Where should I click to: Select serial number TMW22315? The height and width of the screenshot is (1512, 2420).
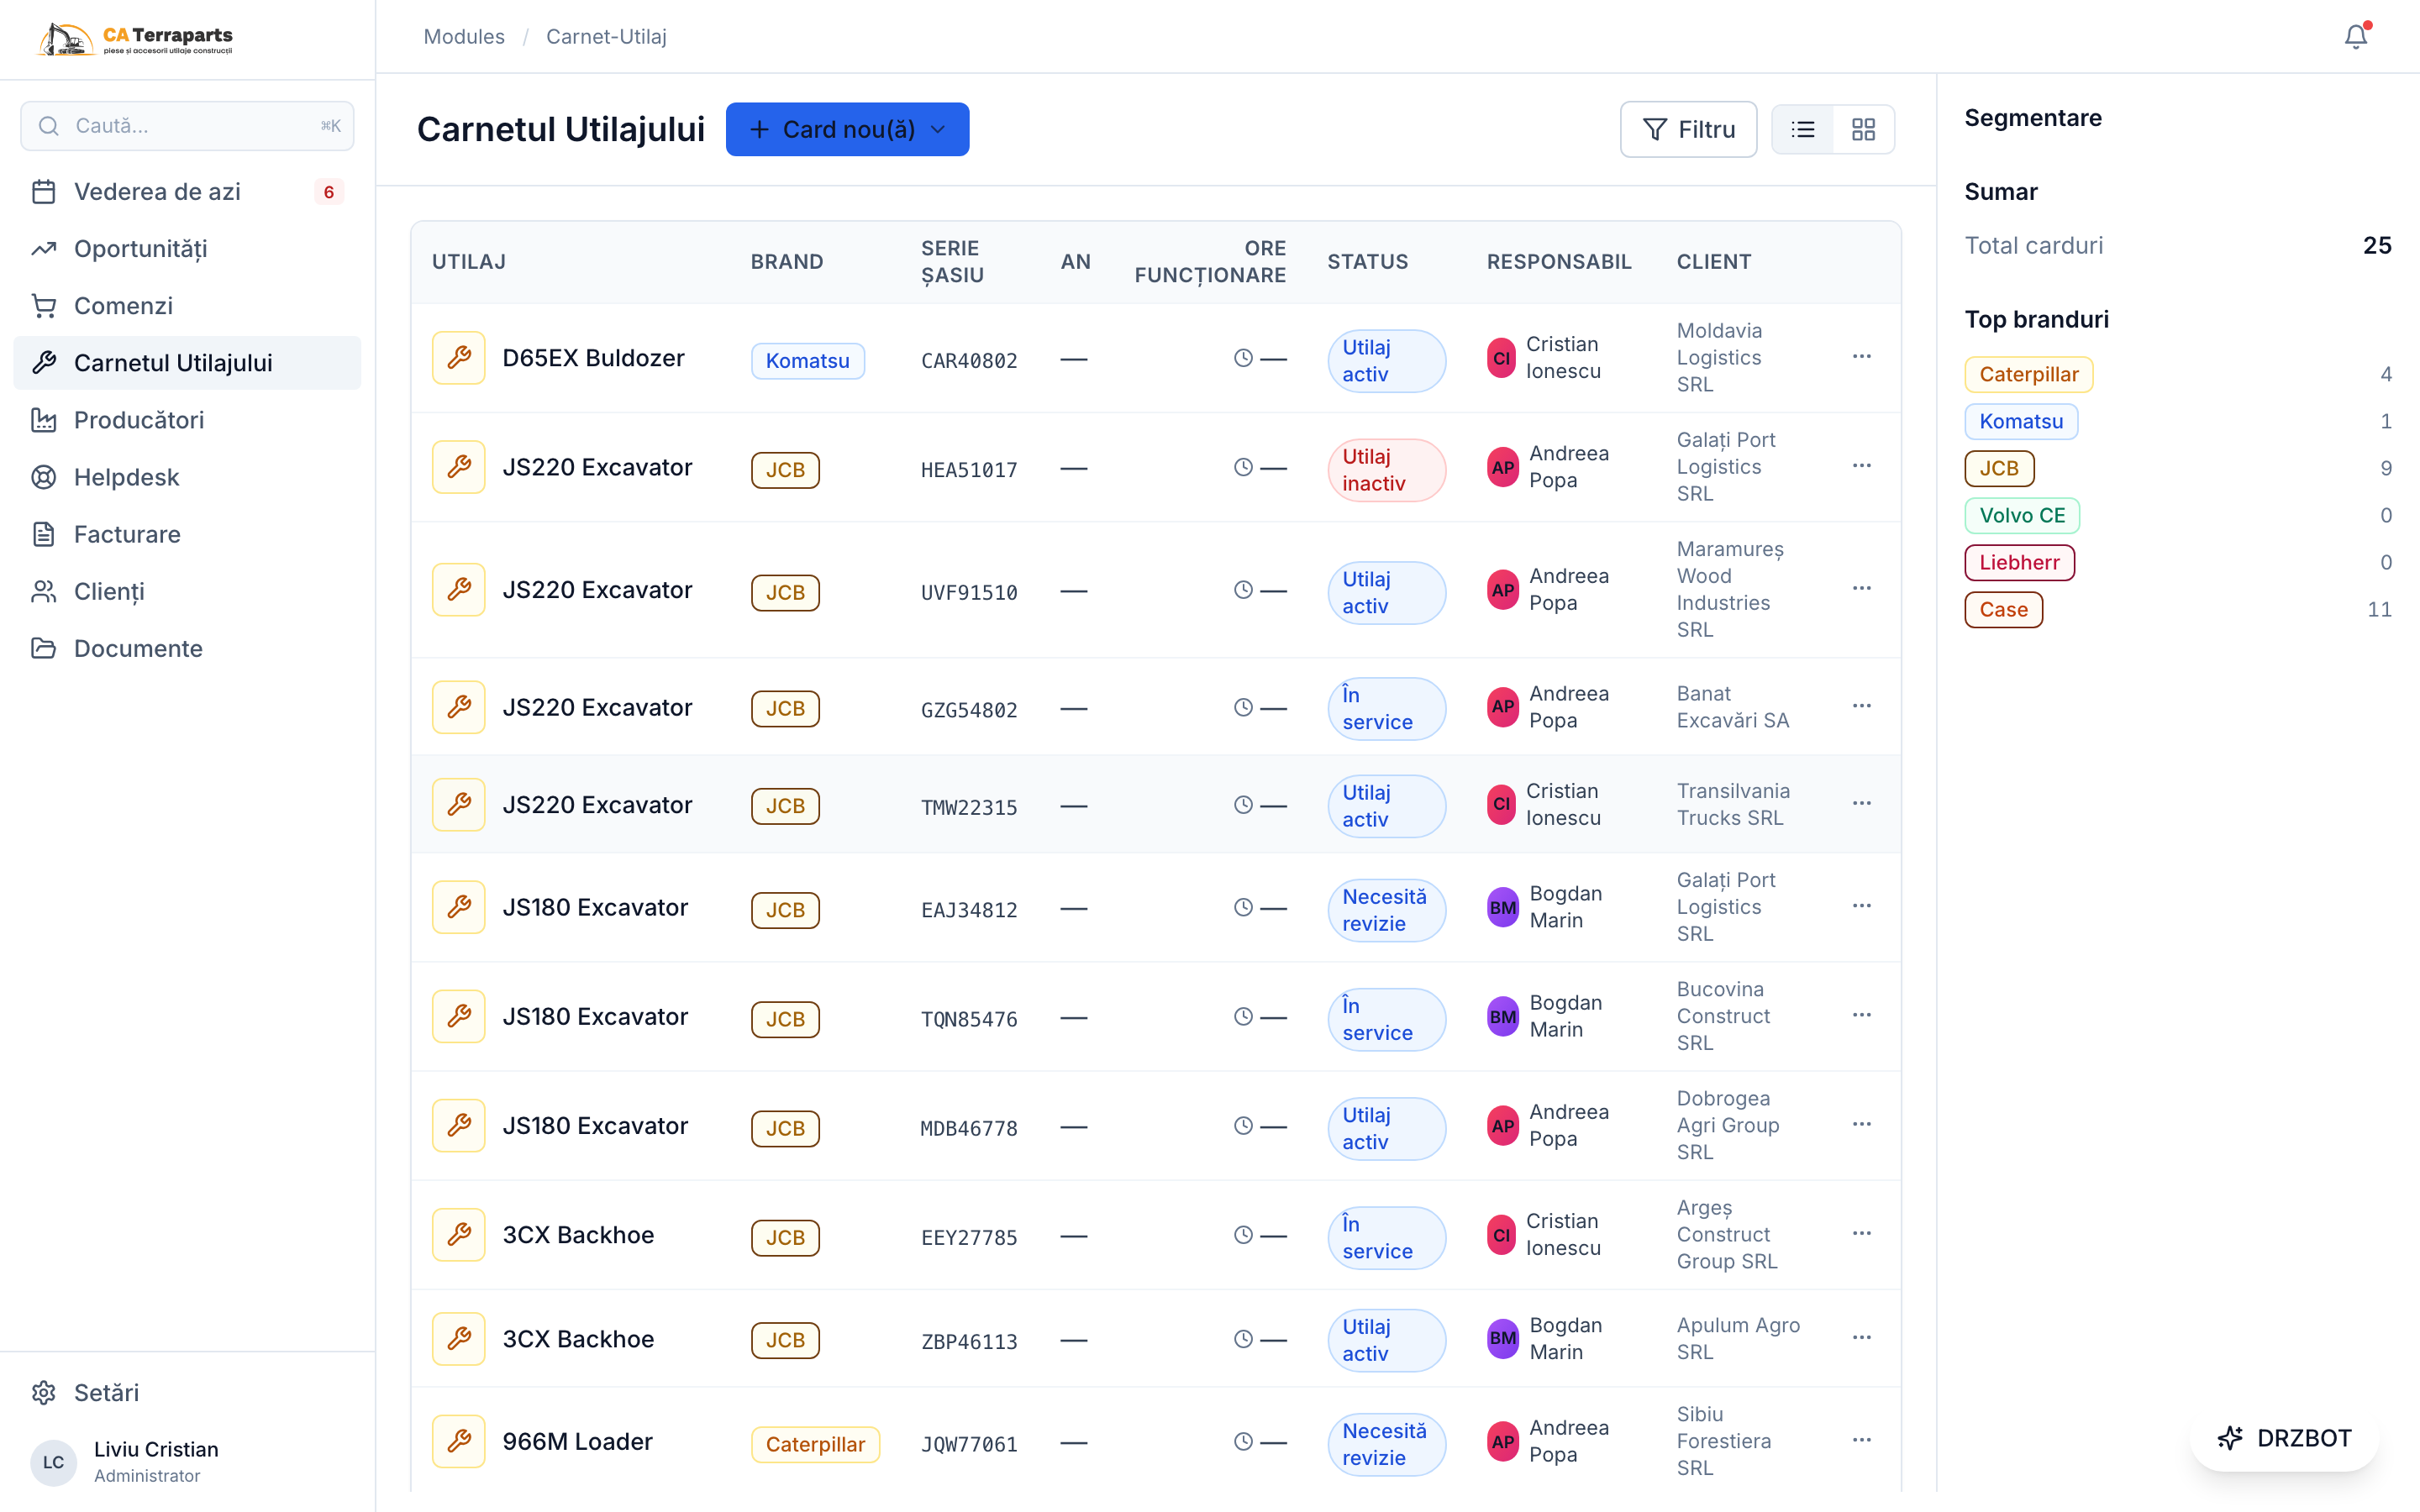coord(969,807)
